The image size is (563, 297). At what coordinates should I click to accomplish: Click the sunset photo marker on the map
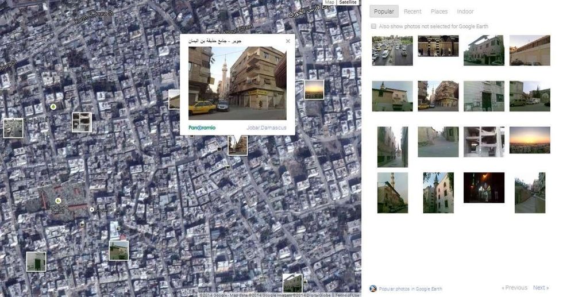[x=314, y=90]
